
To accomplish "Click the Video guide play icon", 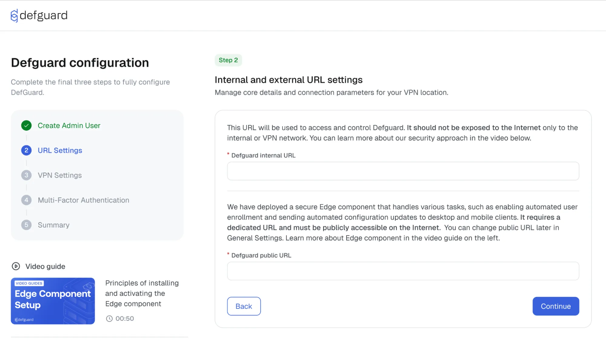I will click(x=16, y=266).
